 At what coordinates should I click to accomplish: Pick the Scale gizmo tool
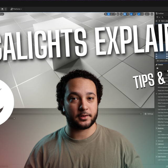[114, 14]
